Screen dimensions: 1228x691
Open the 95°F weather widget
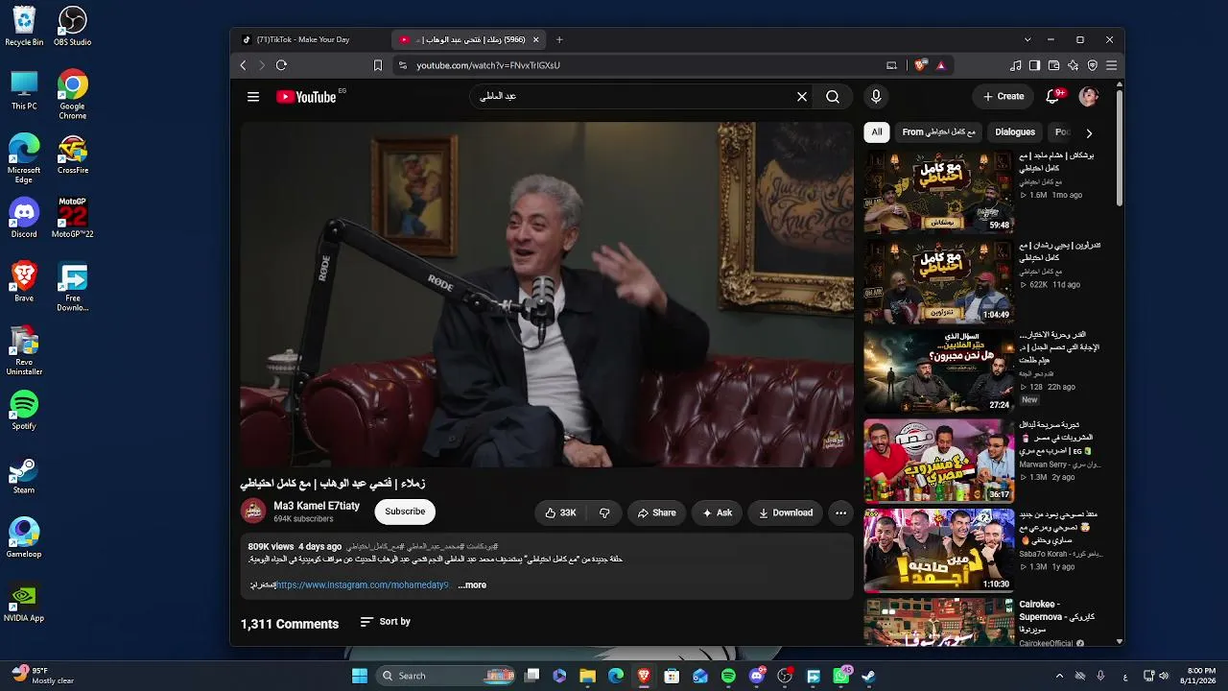[x=43, y=676]
